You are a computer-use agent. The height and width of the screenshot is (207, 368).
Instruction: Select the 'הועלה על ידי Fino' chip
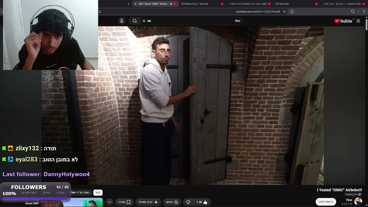point(80,193)
